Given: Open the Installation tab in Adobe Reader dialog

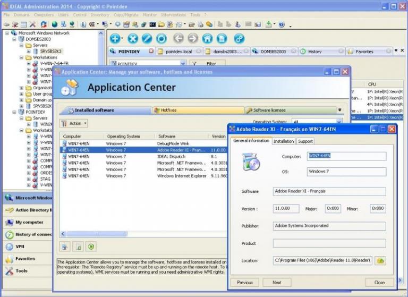Looking at the screenshot, I should 284,141.
